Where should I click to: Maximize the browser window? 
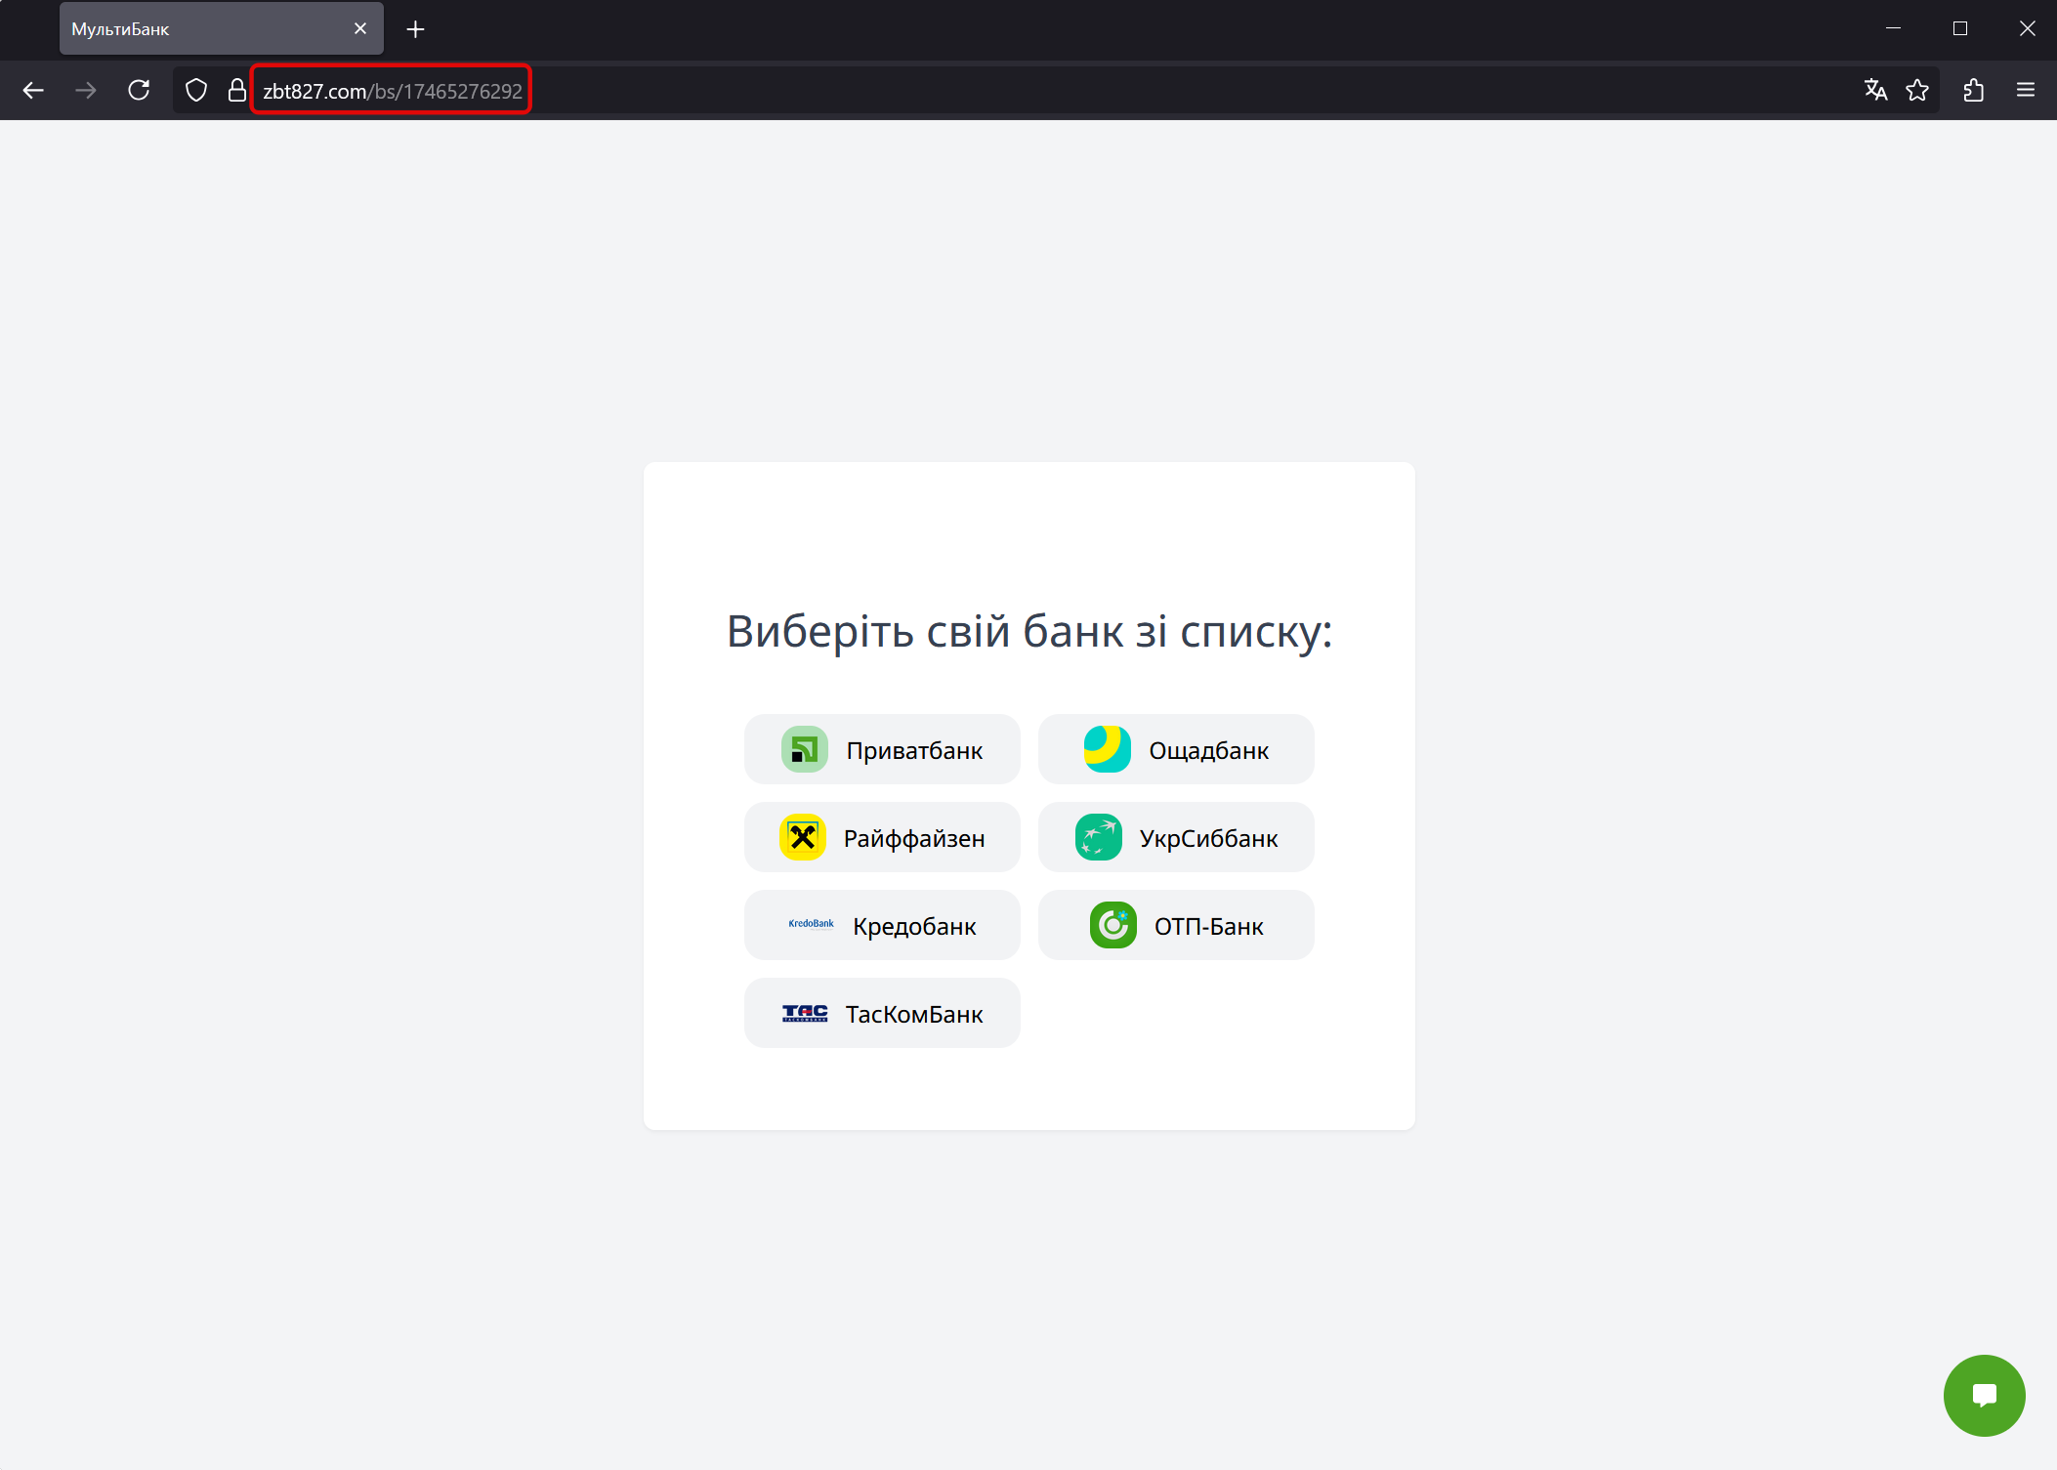(x=1960, y=29)
